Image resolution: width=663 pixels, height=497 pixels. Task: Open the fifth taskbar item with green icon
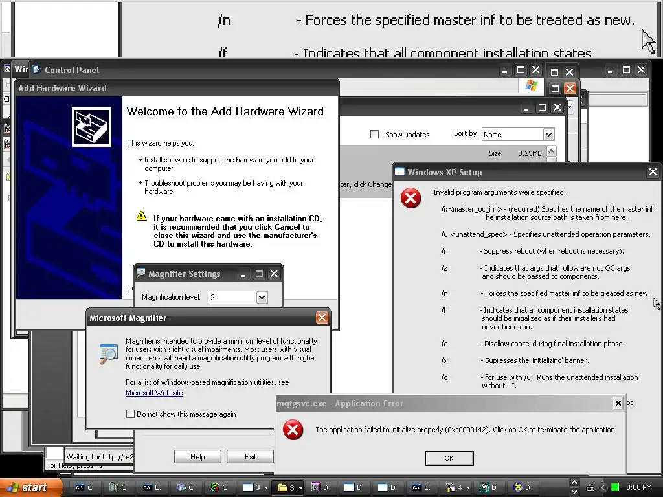click(219, 487)
